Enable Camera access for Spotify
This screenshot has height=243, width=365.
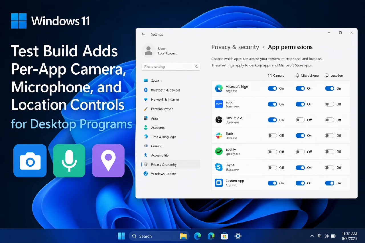(x=272, y=152)
